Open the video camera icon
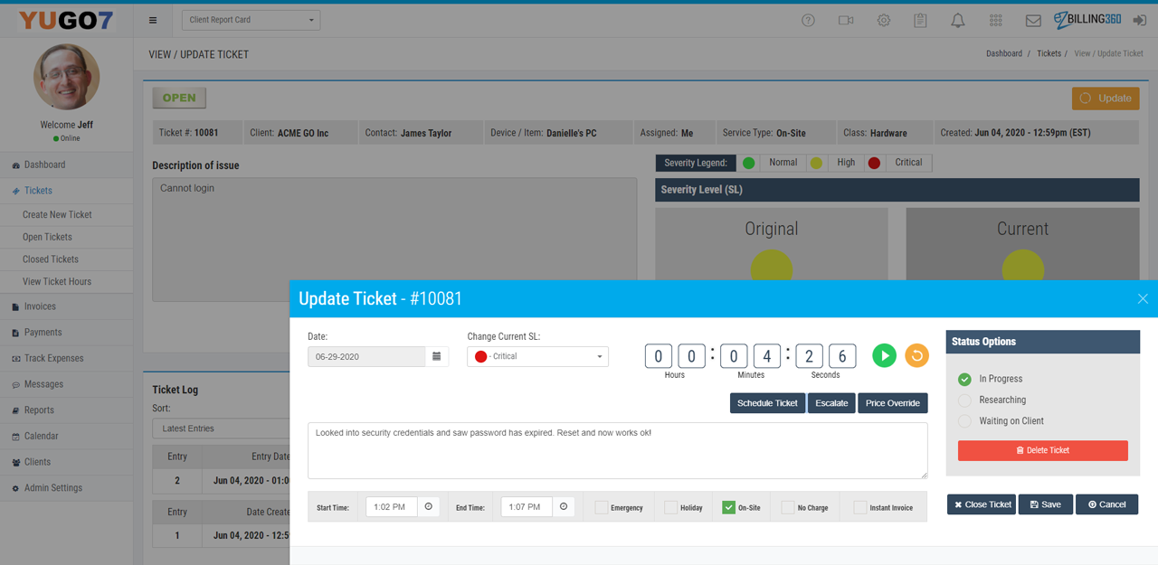This screenshot has width=1158, height=565. 846,20
